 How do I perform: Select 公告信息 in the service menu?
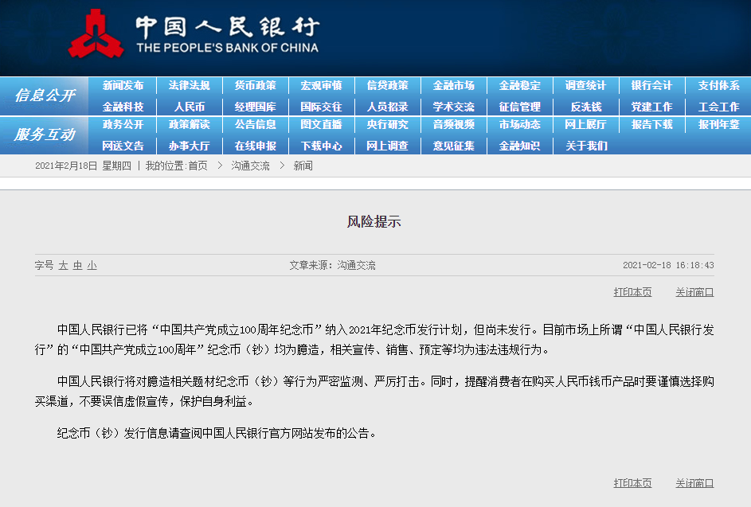point(255,124)
